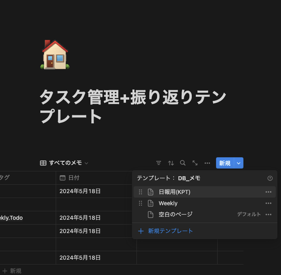Open database search magnifier icon

pyautogui.click(x=183, y=163)
